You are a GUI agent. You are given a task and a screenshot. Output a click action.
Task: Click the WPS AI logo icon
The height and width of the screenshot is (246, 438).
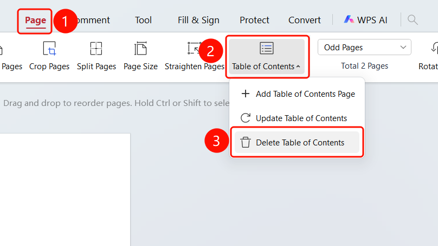click(349, 19)
